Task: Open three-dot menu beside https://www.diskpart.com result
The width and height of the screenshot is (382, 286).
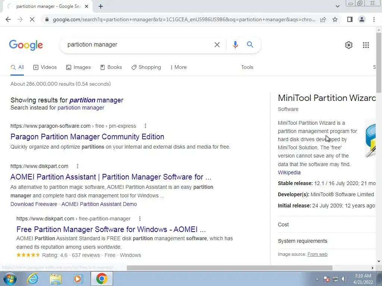Action: [78, 166]
